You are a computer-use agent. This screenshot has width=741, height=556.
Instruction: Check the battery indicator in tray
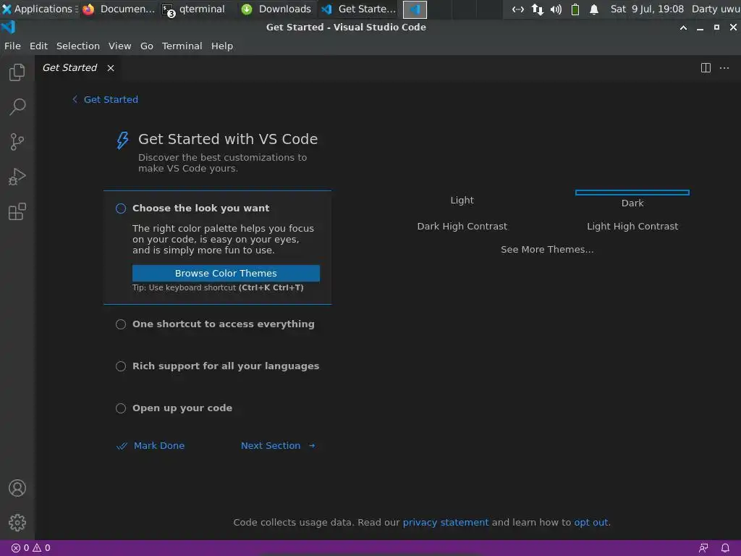[575, 9]
